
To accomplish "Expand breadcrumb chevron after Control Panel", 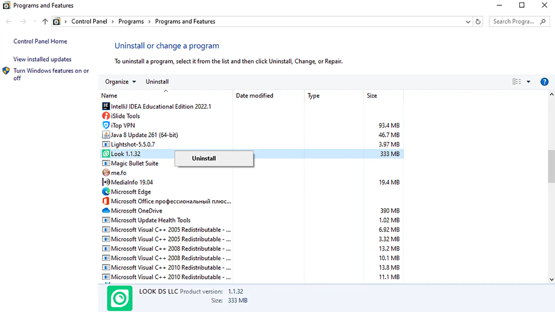I will coord(112,22).
